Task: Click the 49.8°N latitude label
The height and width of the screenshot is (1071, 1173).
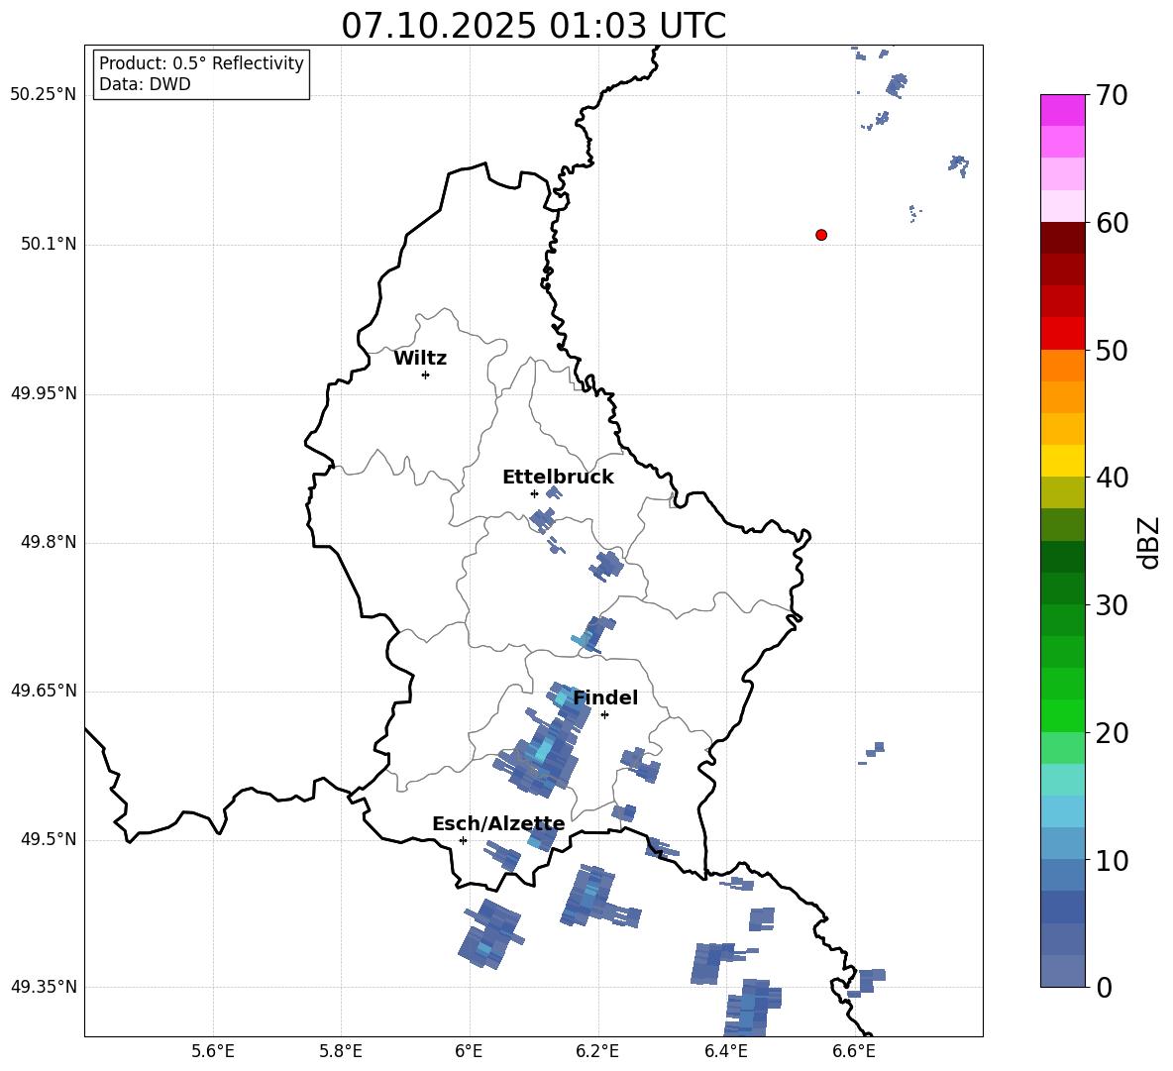Action: [49, 542]
